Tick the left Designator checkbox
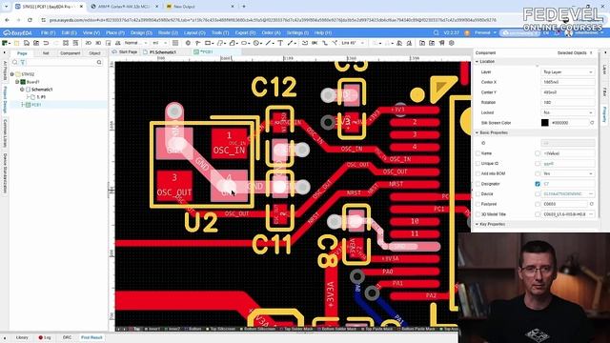This screenshot has width=610, height=343. point(478,184)
